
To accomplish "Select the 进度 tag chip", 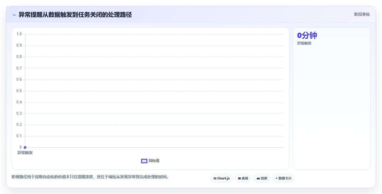I will [x=262, y=178].
